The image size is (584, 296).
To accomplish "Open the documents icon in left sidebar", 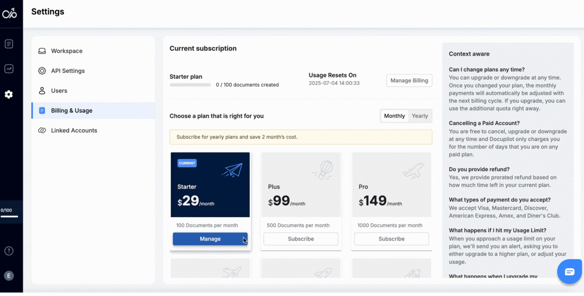I will coord(9,44).
